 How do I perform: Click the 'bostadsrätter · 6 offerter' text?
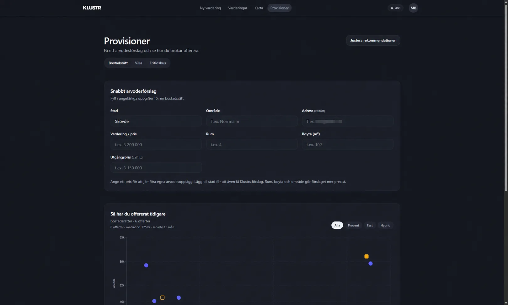[130, 221]
